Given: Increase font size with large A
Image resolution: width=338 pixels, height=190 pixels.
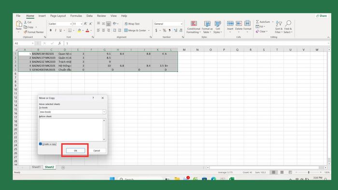Looking at the screenshot, I should [x=85, y=24].
